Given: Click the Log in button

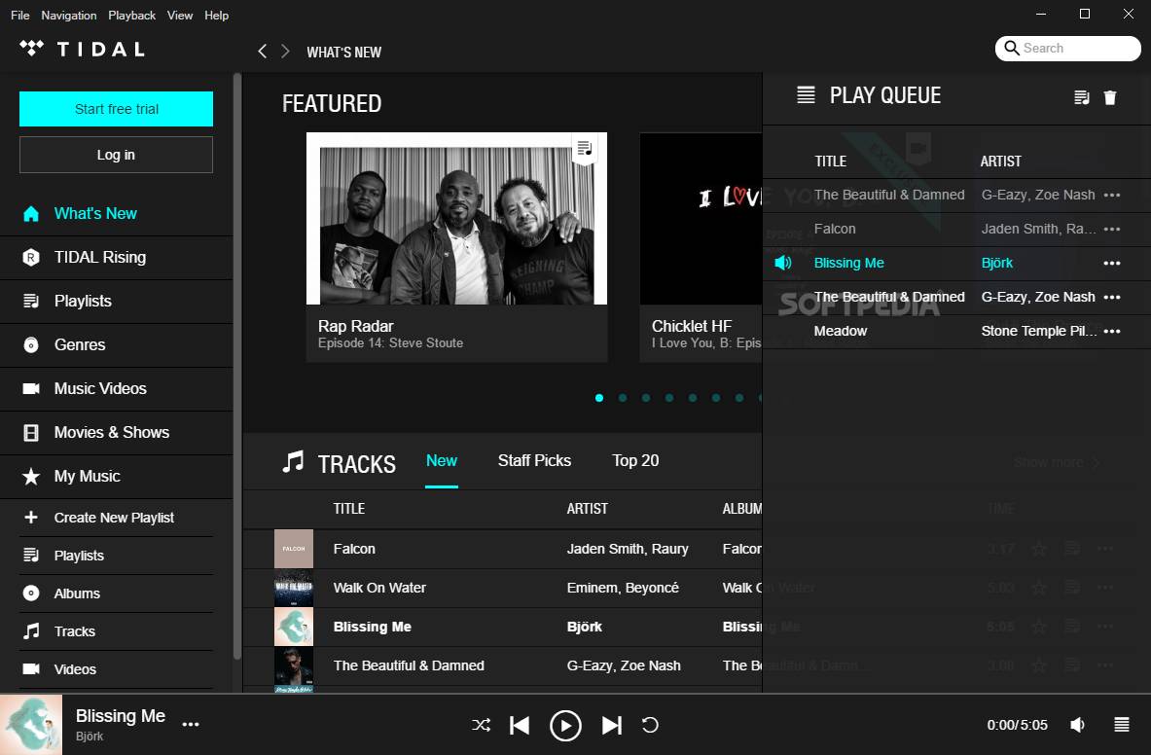Looking at the screenshot, I should 116,155.
